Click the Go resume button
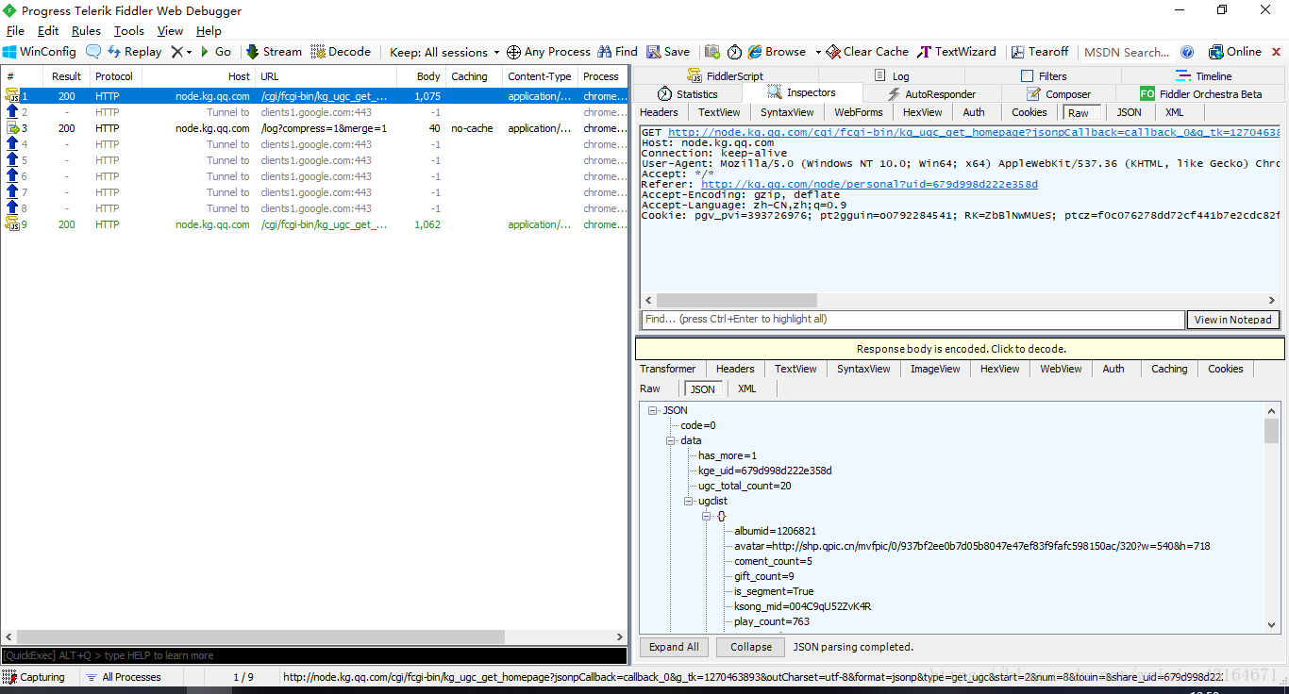This screenshot has width=1289, height=694. pyautogui.click(x=215, y=52)
